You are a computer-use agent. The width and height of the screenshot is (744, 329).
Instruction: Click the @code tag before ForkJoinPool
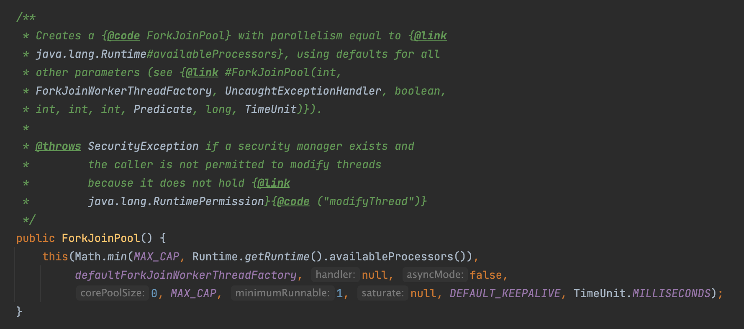coord(123,36)
